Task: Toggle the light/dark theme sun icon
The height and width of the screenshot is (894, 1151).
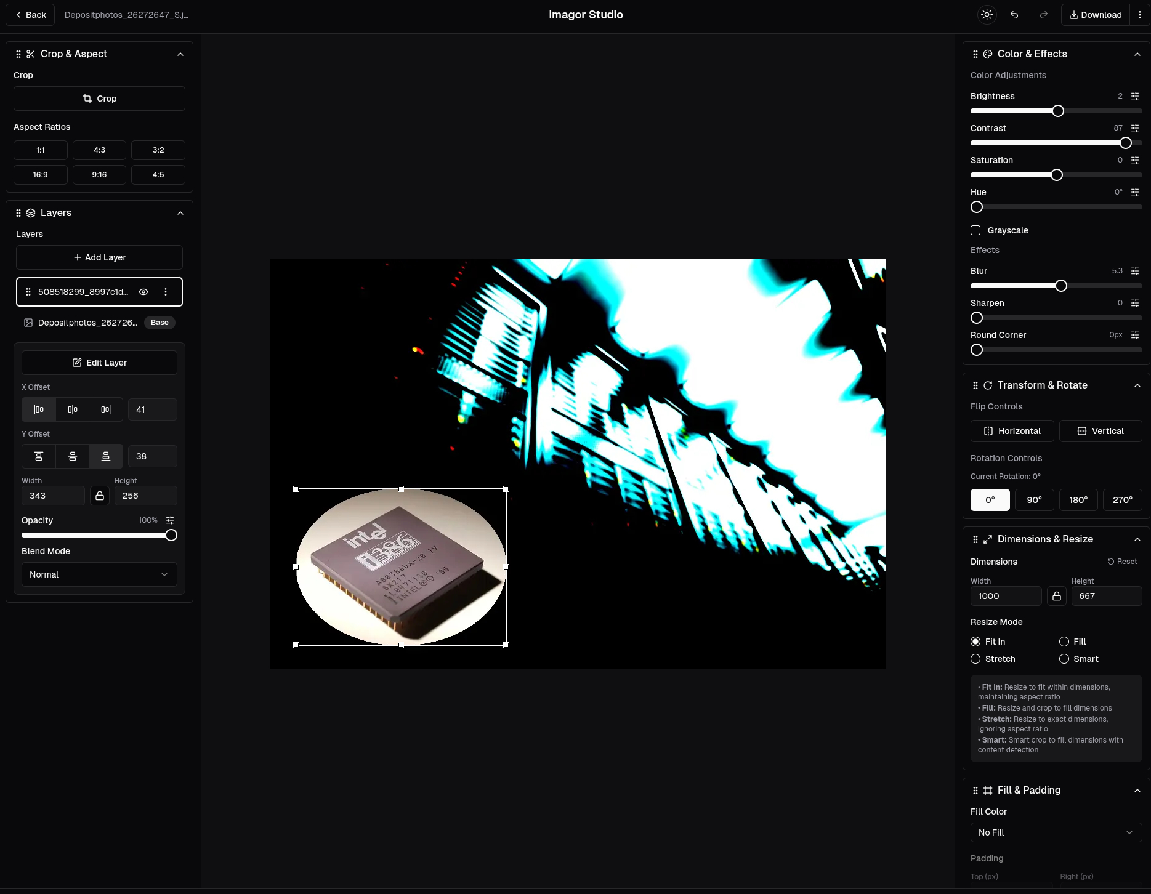Action: pyautogui.click(x=987, y=15)
